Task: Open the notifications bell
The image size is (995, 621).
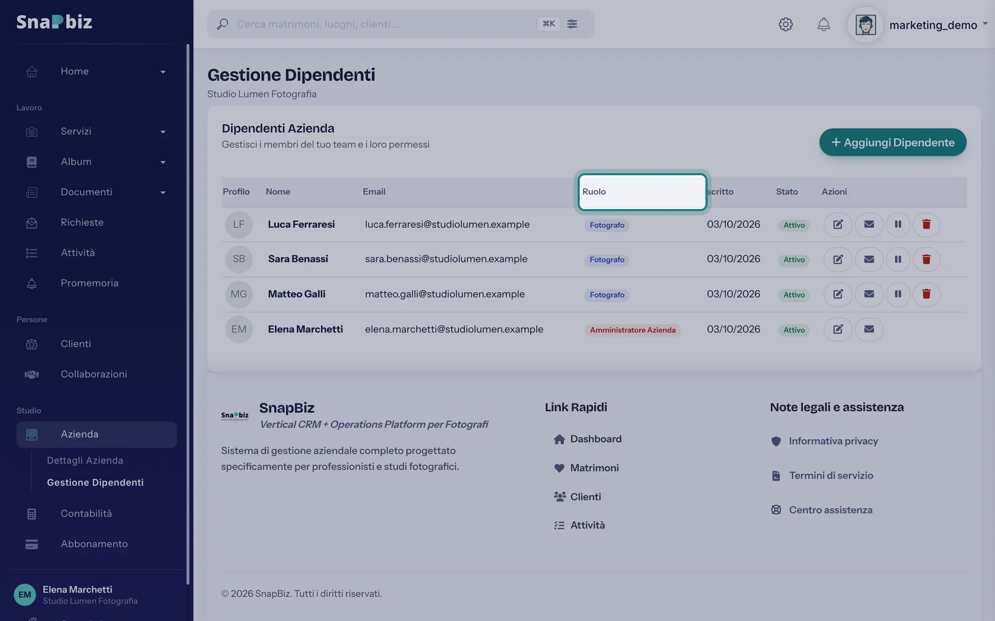Action: coord(823,24)
